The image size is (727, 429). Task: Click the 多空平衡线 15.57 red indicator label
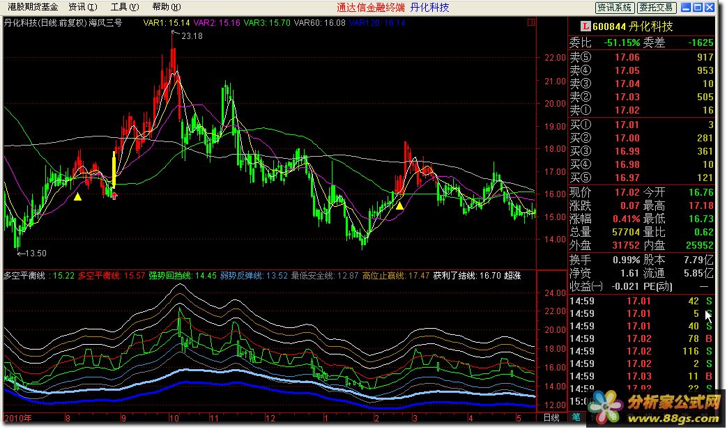(x=112, y=276)
